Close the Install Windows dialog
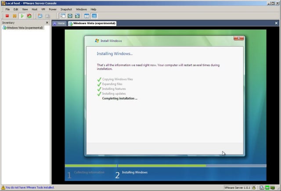The image size is (281, 191). (x=239, y=38)
